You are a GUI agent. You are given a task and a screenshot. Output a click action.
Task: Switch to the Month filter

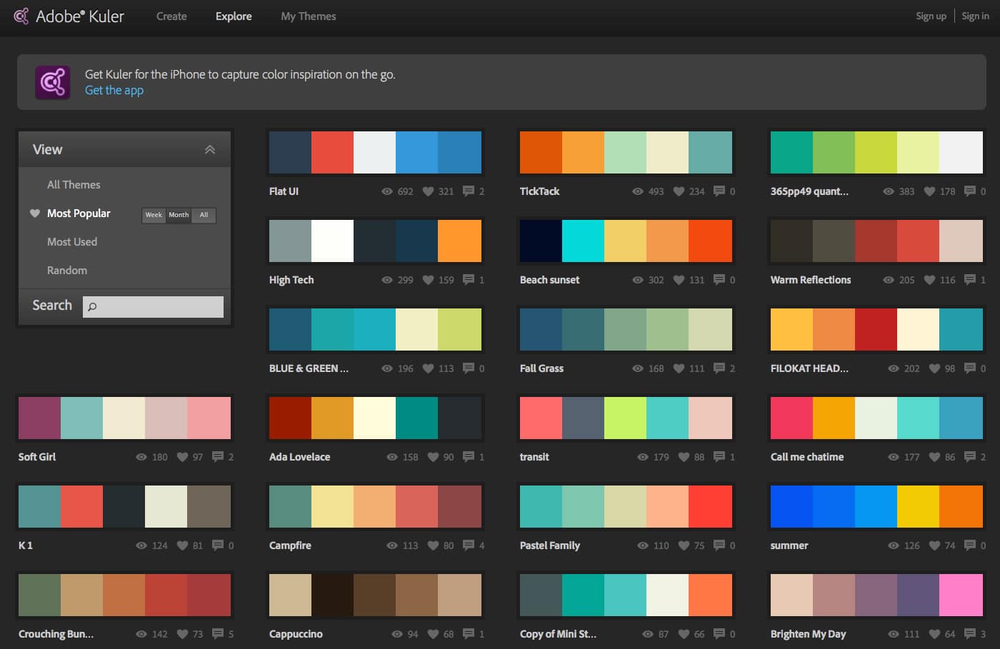tap(179, 215)
